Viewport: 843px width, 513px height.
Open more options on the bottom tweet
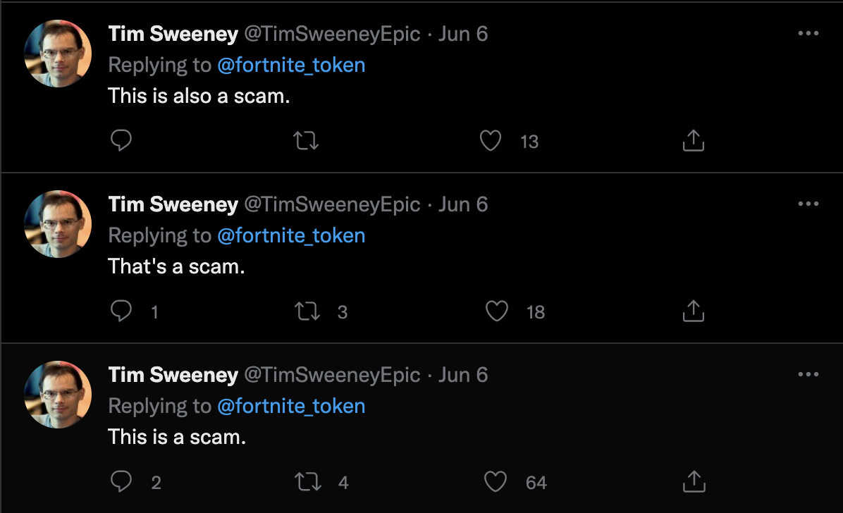[x=808, y=374]
